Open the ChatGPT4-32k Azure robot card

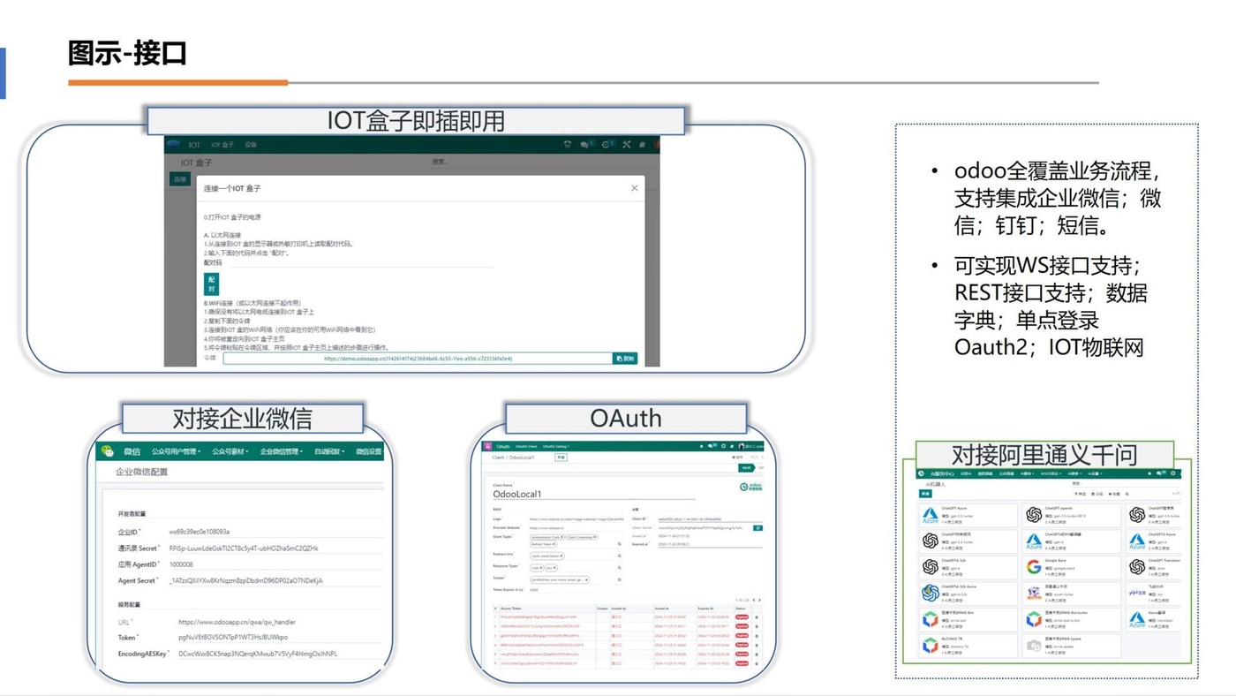pyautogui.click(x=968, y=594)
